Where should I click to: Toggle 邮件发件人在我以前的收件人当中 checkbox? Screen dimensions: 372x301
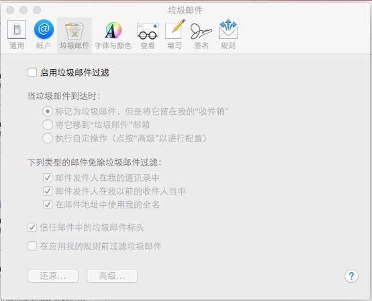click(48, 191)
